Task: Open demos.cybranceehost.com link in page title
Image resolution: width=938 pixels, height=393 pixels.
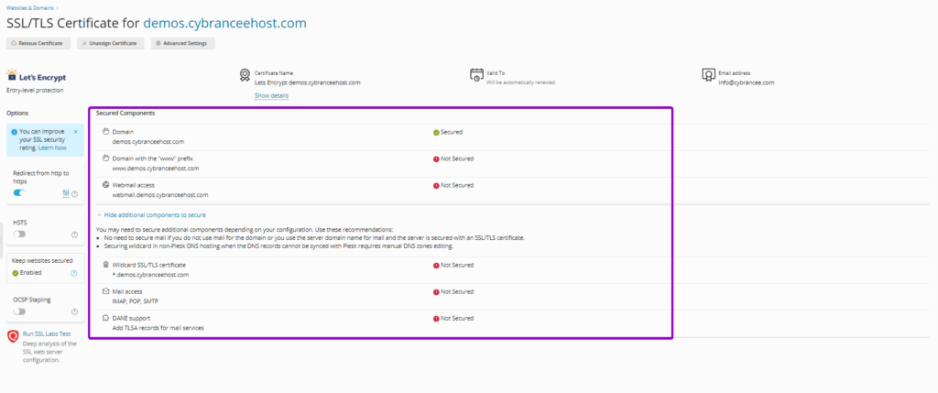Action: pyautogui.click(x=224, y=23)
